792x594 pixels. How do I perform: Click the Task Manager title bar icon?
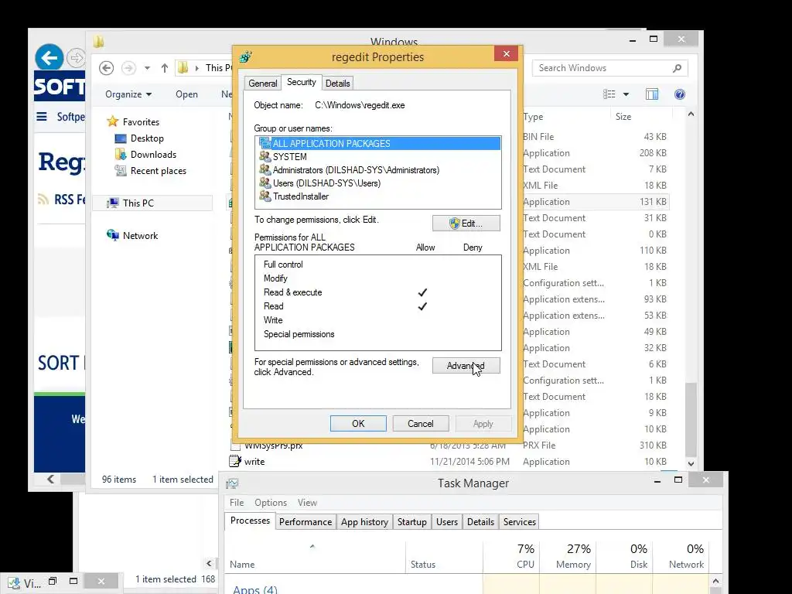[x=232, y=483]
